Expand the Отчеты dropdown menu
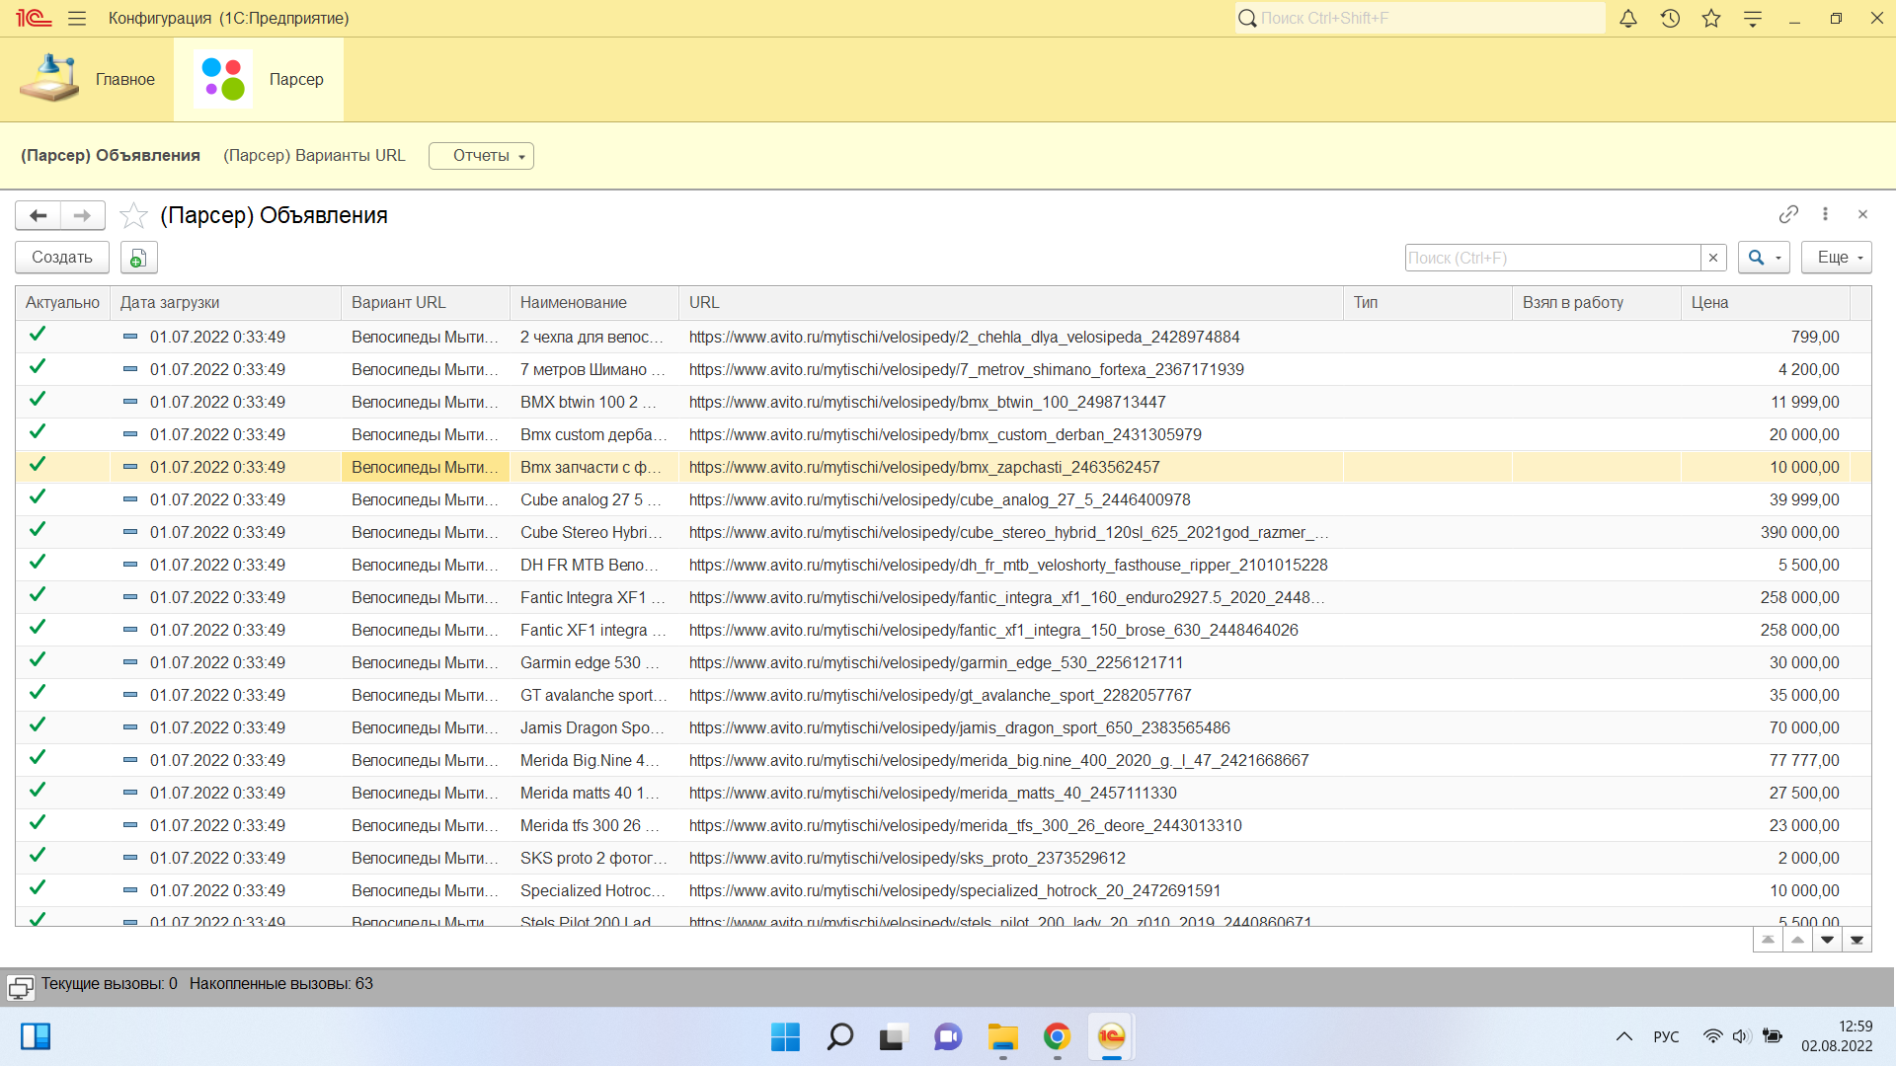1896x1066 pixels. point(481,156)
